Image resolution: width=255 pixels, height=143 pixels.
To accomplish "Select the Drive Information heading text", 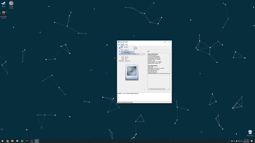I will click(153, 54).
